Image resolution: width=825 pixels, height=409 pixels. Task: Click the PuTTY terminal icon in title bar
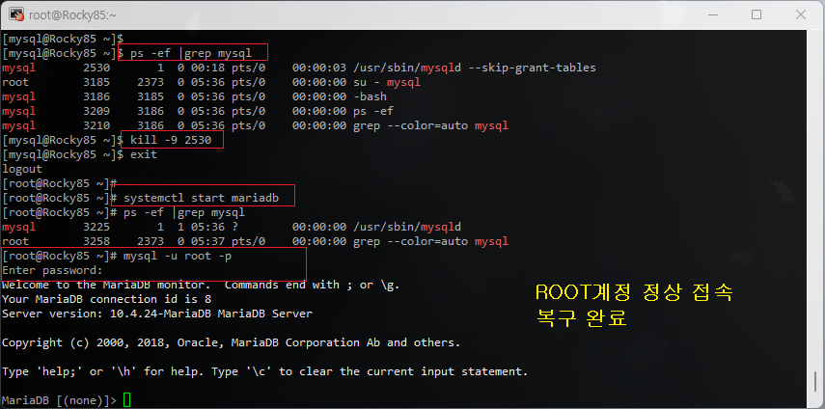[16, 14]
